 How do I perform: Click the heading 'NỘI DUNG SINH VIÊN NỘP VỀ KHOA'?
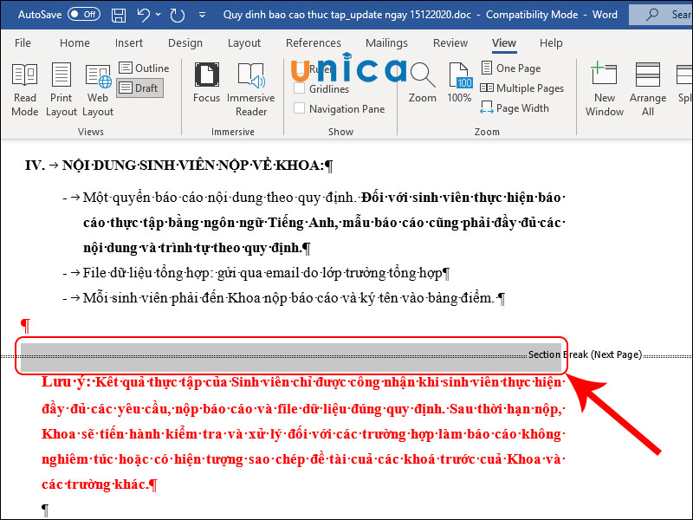[x=191, y=166]
